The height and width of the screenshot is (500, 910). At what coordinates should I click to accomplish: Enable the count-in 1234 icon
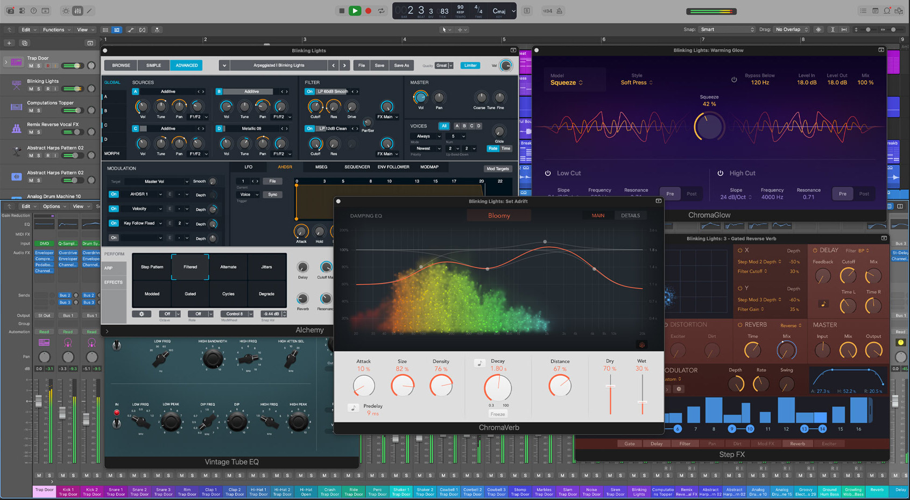(x=547, y=11)
